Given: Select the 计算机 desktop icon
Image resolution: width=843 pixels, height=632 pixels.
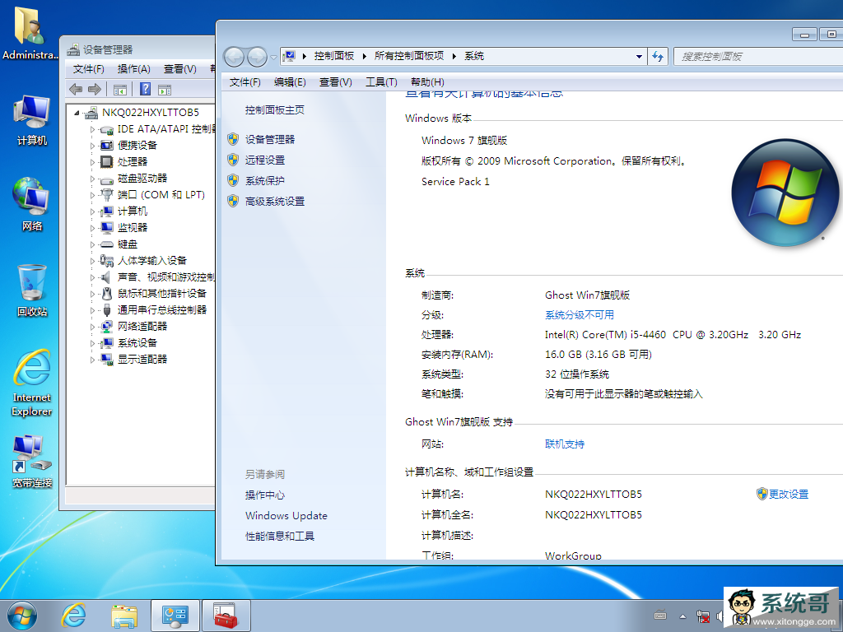Looking at the screenshot, I should point(32,120).
